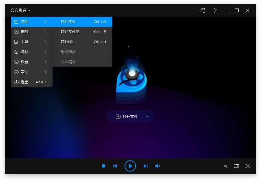261x181 pixels.
Task: Click the gear icon beside 设置
Action: tap(16, 62)
